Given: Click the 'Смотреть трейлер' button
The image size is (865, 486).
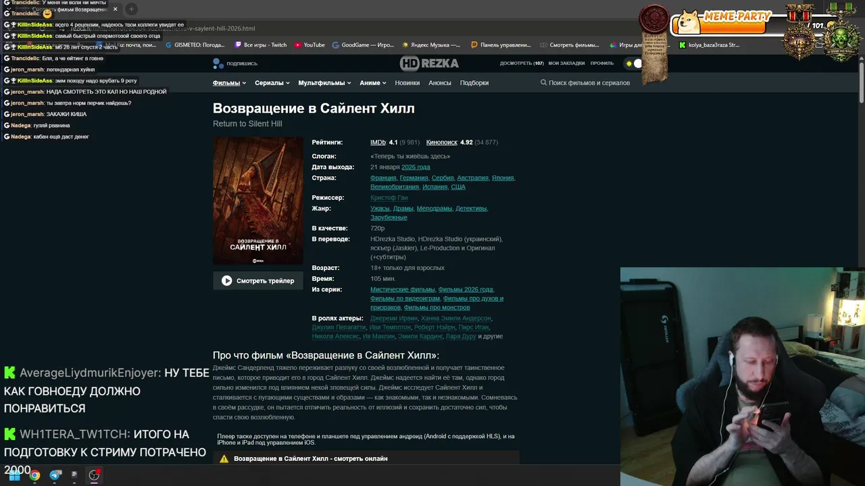Looking at the screenshot, I should tap(258, 281).
